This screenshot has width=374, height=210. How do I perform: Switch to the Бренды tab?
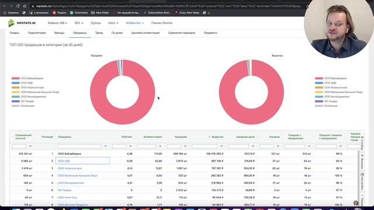click(60, 33)
